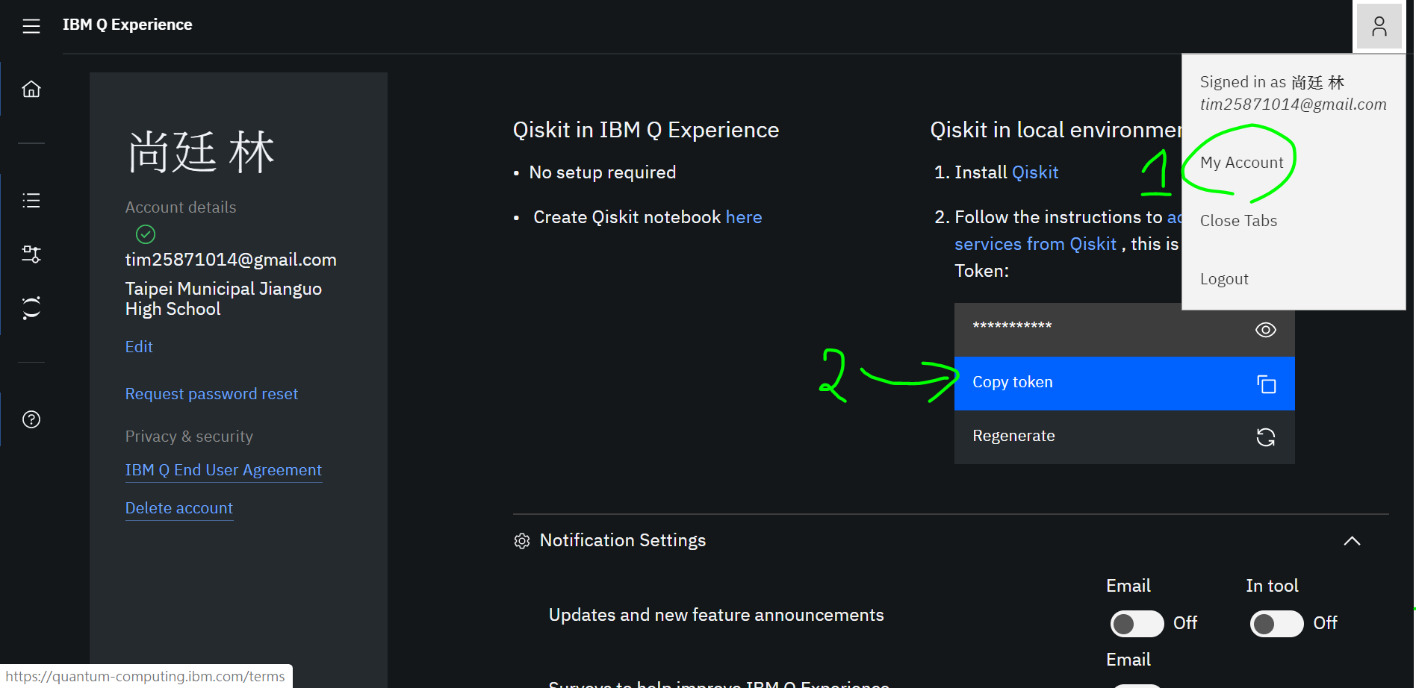1416x688 pixels.
Task: Click the Delete account link
Action: click(179, 508)
